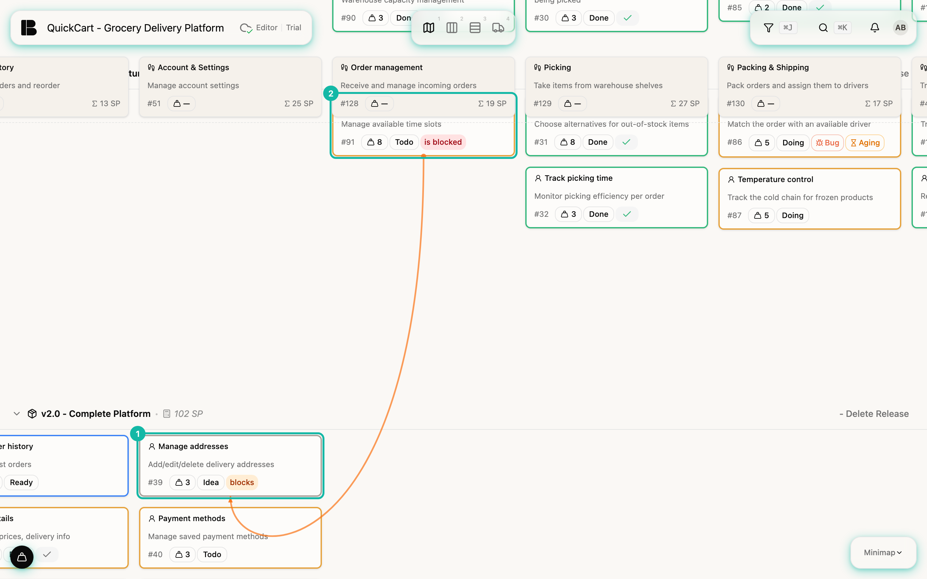927x579 pixels.
Task: Click the QuickCart logo icon
Action: click(29, 28)
